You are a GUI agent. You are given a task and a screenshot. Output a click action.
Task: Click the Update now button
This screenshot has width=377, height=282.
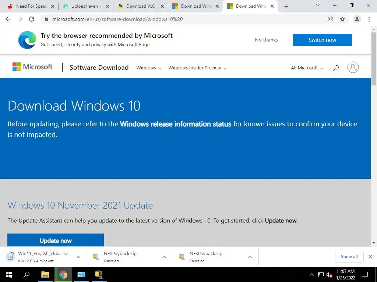pyautogui.click(x=56, y=240)
